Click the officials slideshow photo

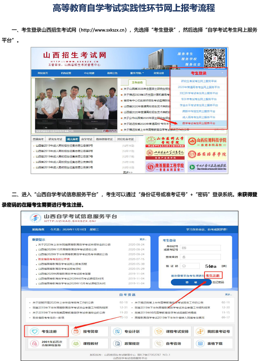[x=76, y=105]
